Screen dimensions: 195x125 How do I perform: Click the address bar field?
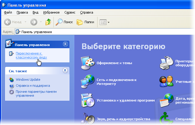(x=105, y=32)
